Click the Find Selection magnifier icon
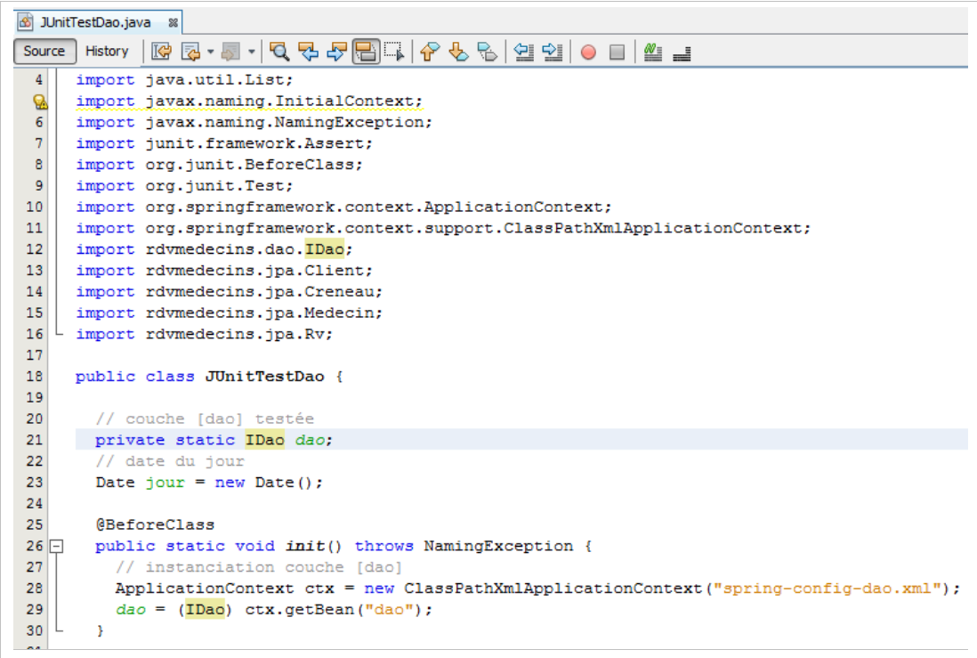 [279, 52]
